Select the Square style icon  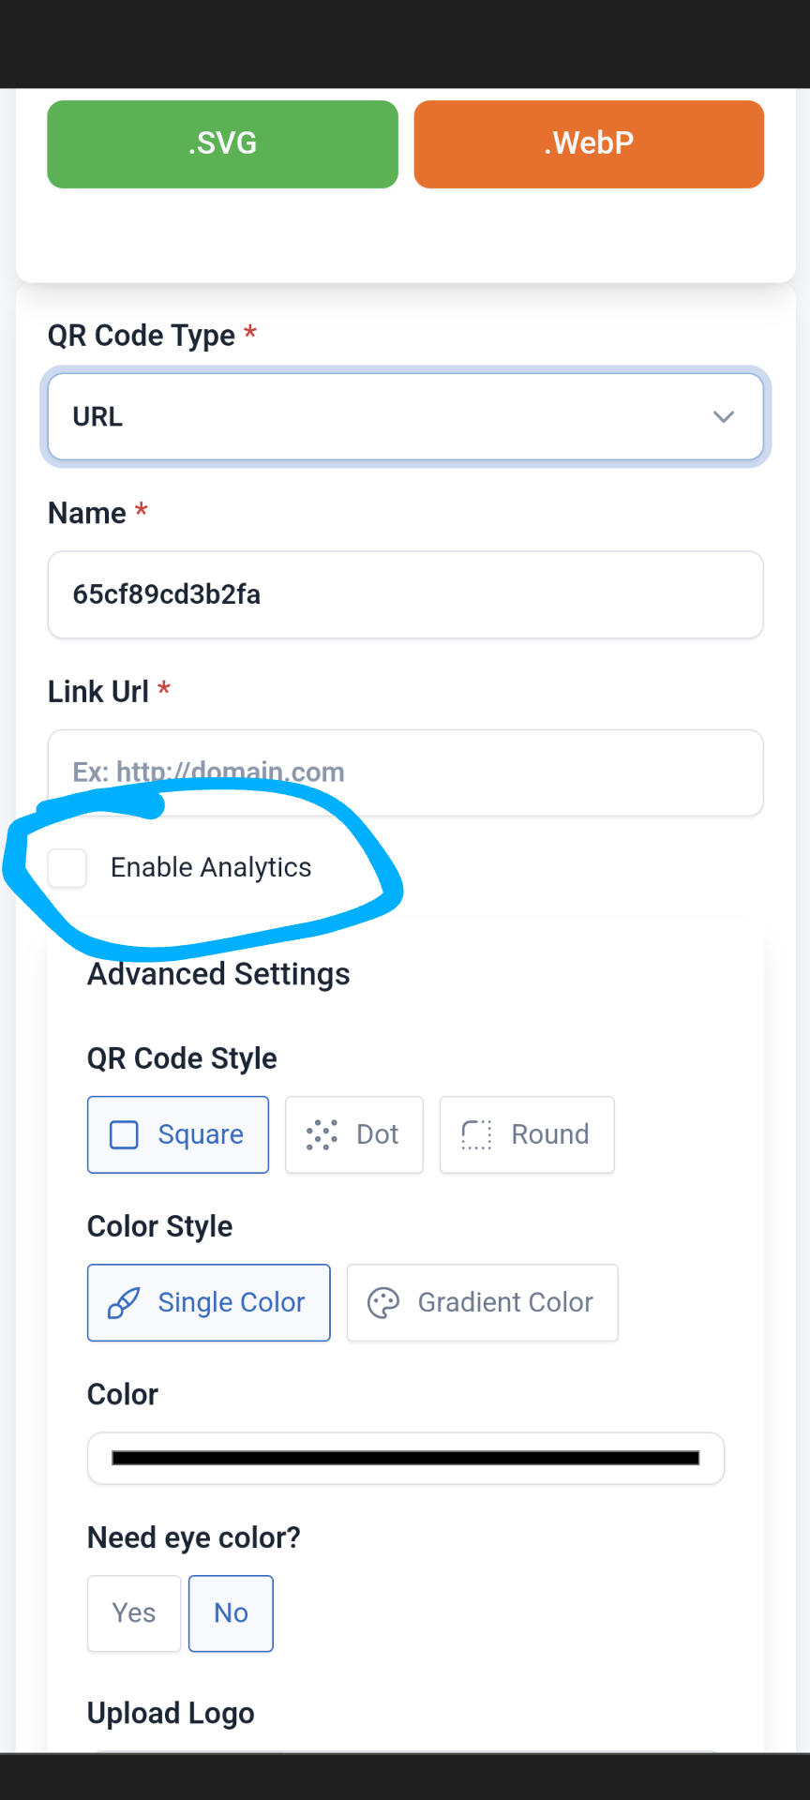124,1134
